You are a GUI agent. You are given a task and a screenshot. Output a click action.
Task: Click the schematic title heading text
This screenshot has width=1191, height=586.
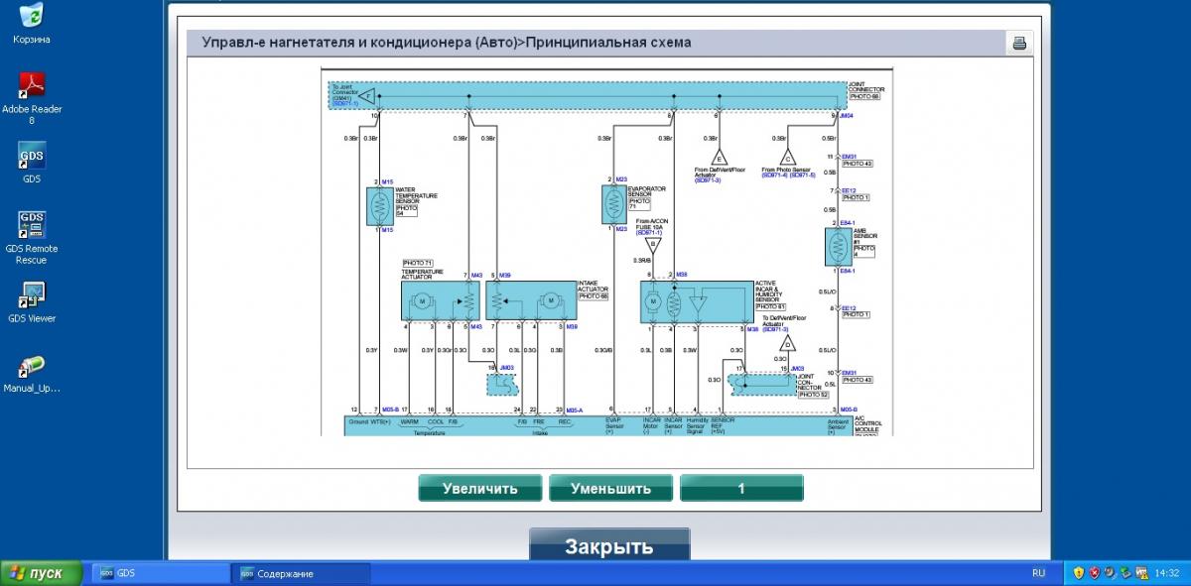(x=447, y=43)
